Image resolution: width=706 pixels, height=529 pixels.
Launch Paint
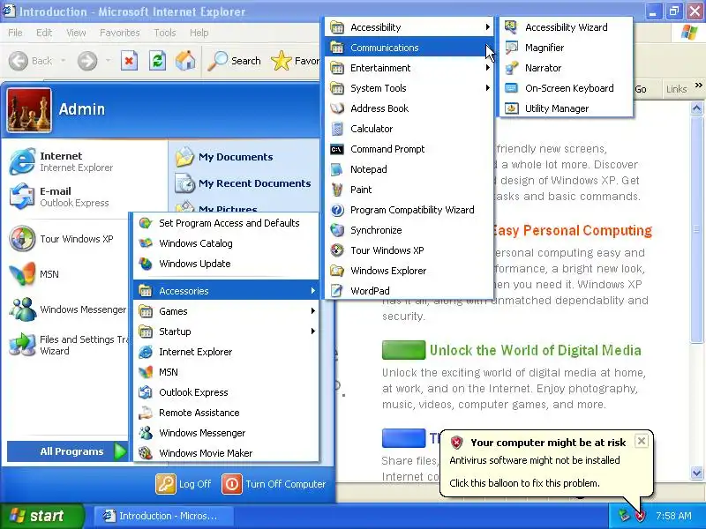(x=409, y=190)
